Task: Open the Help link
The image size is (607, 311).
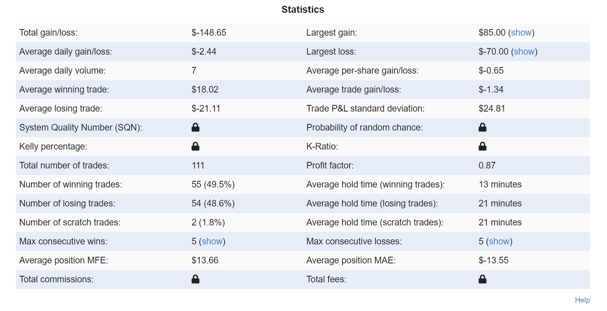Action: (x=582, y=300)
